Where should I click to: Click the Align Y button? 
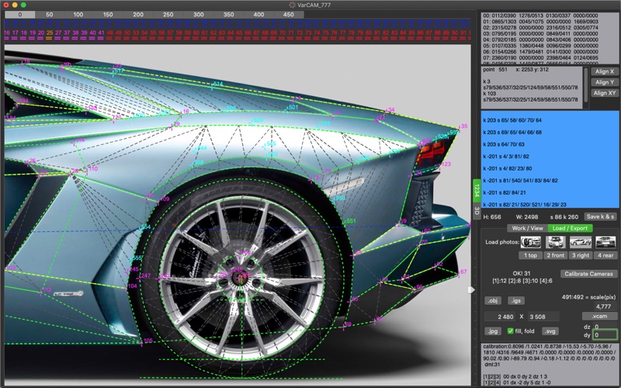pos(605,82)
